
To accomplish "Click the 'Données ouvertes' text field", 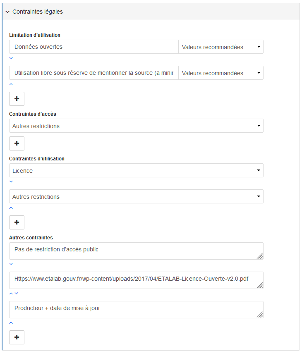I will coord(93,47).
